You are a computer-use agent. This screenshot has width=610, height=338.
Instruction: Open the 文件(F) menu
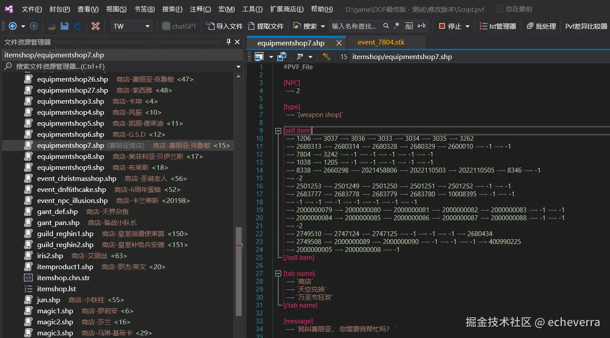coord(32,9)
